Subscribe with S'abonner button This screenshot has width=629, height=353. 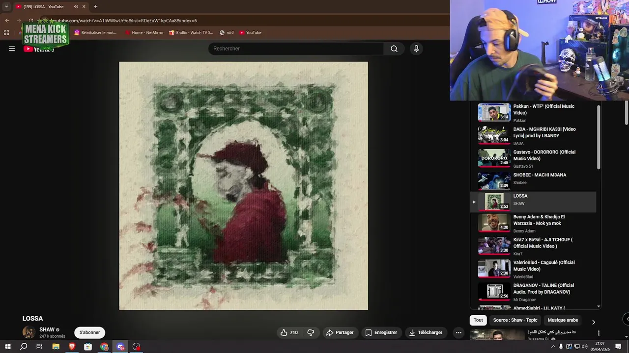tap(89, 332)
